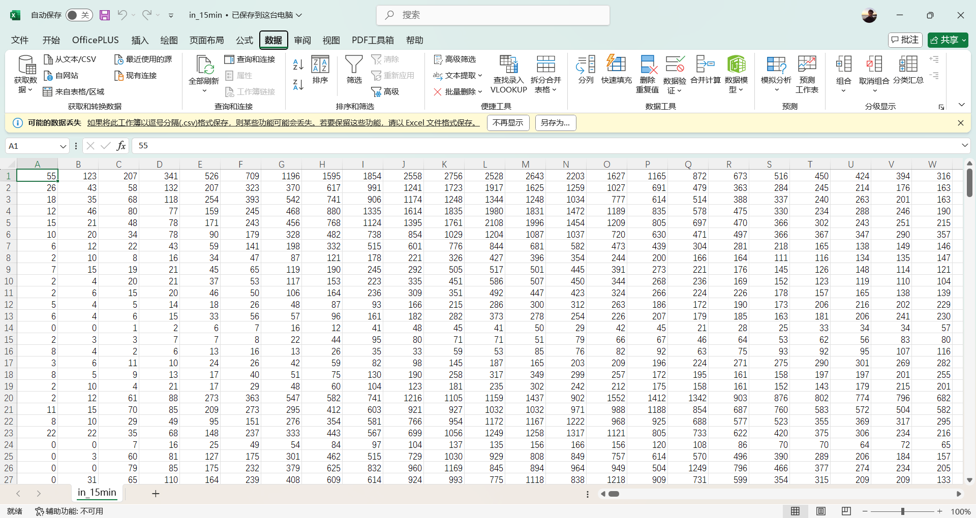
Task: Add a new sheet with plus button
Action: coord(156,494)
